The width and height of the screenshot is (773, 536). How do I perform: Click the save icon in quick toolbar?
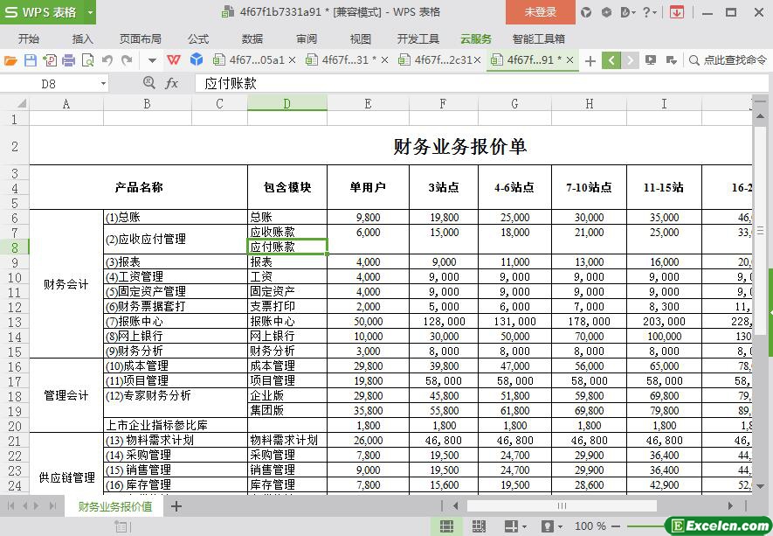[30, 60]
